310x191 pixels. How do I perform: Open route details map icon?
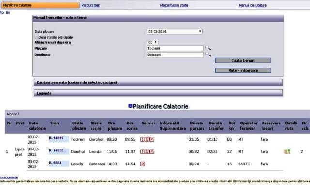point(287,151)
